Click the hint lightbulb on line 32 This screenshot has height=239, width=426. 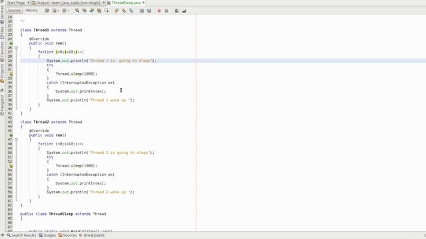coord(11,74)
